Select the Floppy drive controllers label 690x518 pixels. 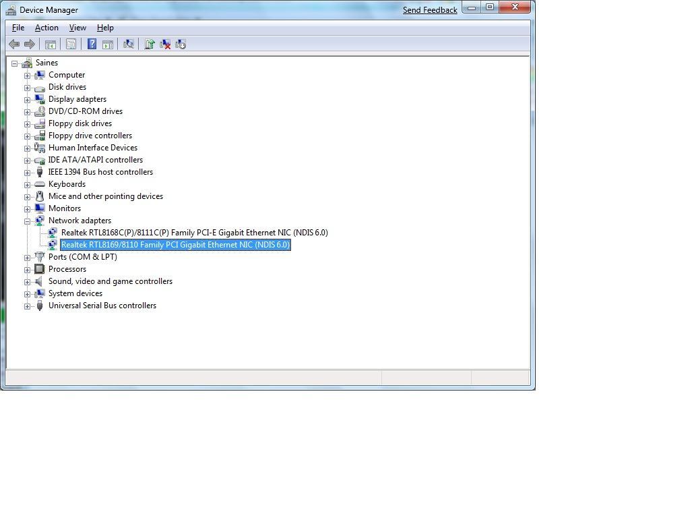[90, 136]
